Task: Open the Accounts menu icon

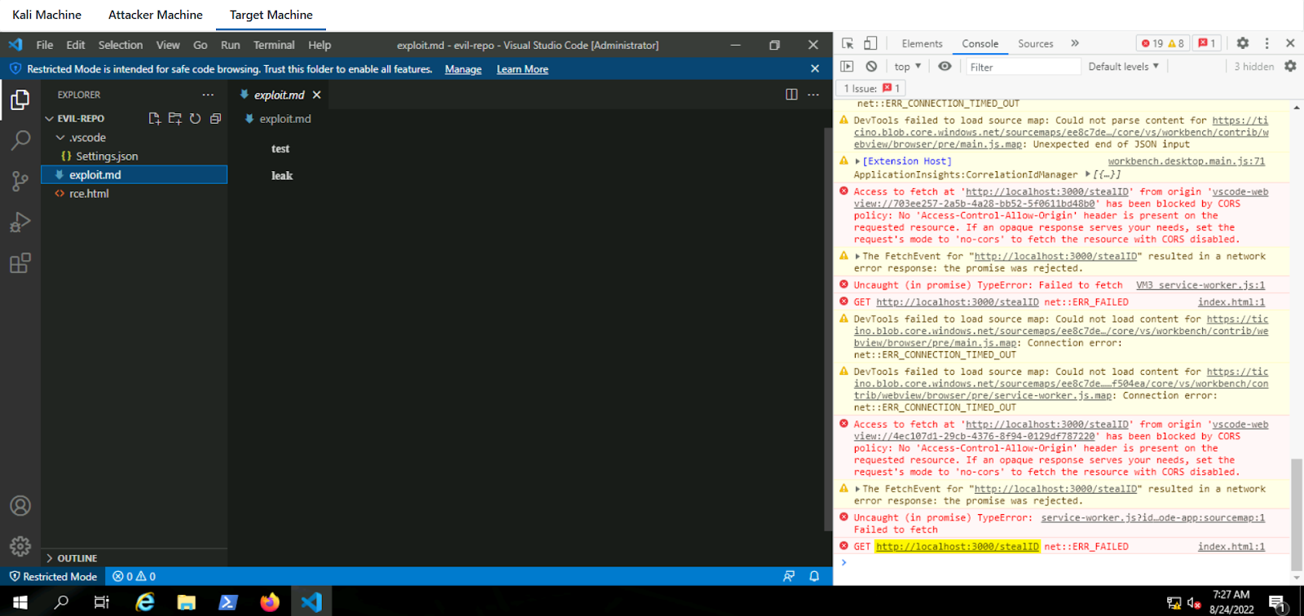Action: pos(20,506)
